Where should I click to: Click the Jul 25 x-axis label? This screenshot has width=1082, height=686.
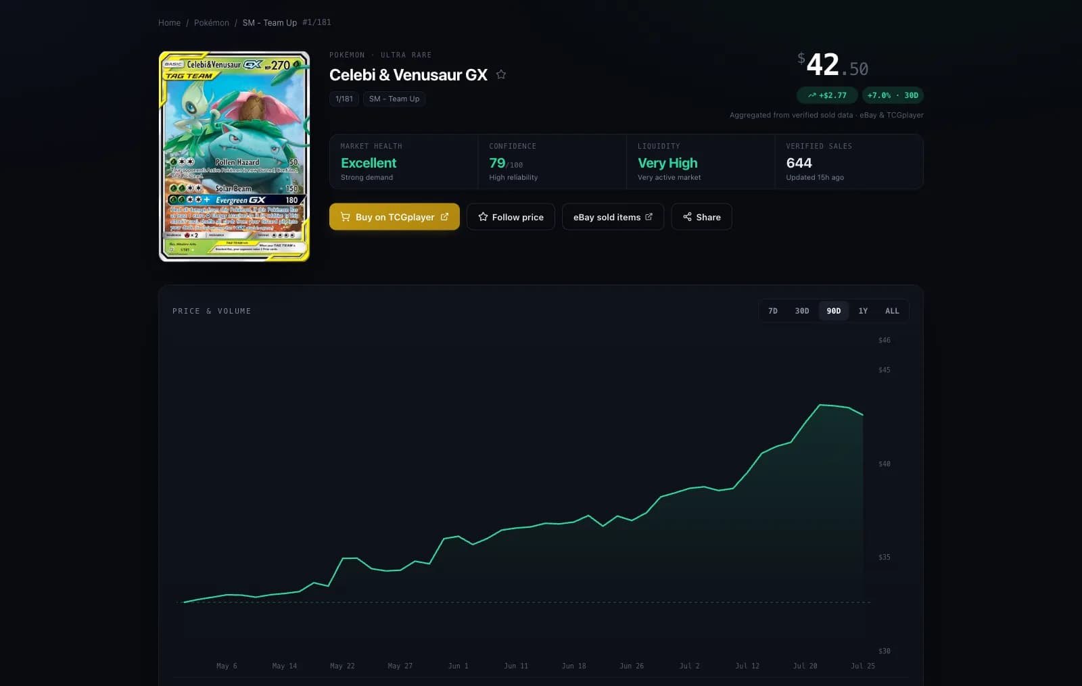[x=863, y=666]
